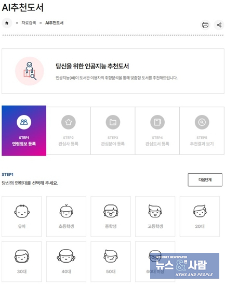Pick the 50대 age group

(111, 262)
